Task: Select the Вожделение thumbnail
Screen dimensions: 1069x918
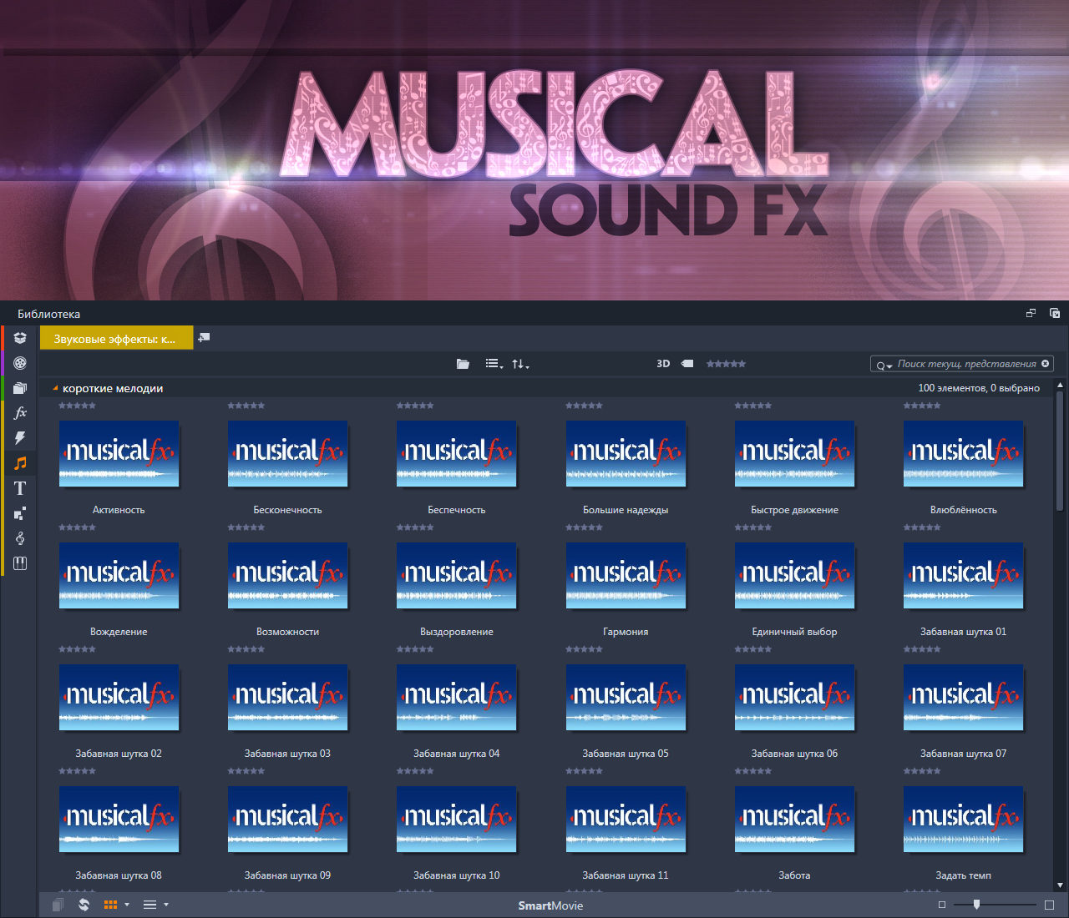Action: [x=119, y=575]
